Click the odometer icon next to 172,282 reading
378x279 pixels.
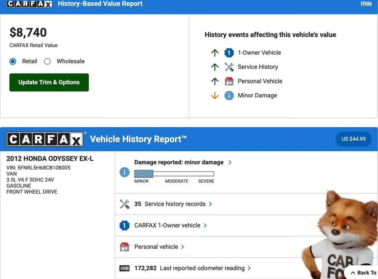pos(124,268)
